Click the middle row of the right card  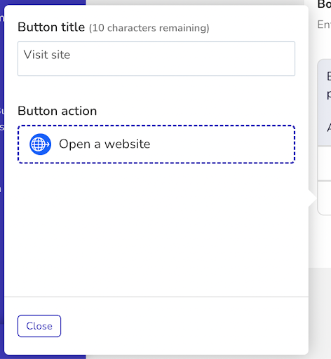[324, 163]
